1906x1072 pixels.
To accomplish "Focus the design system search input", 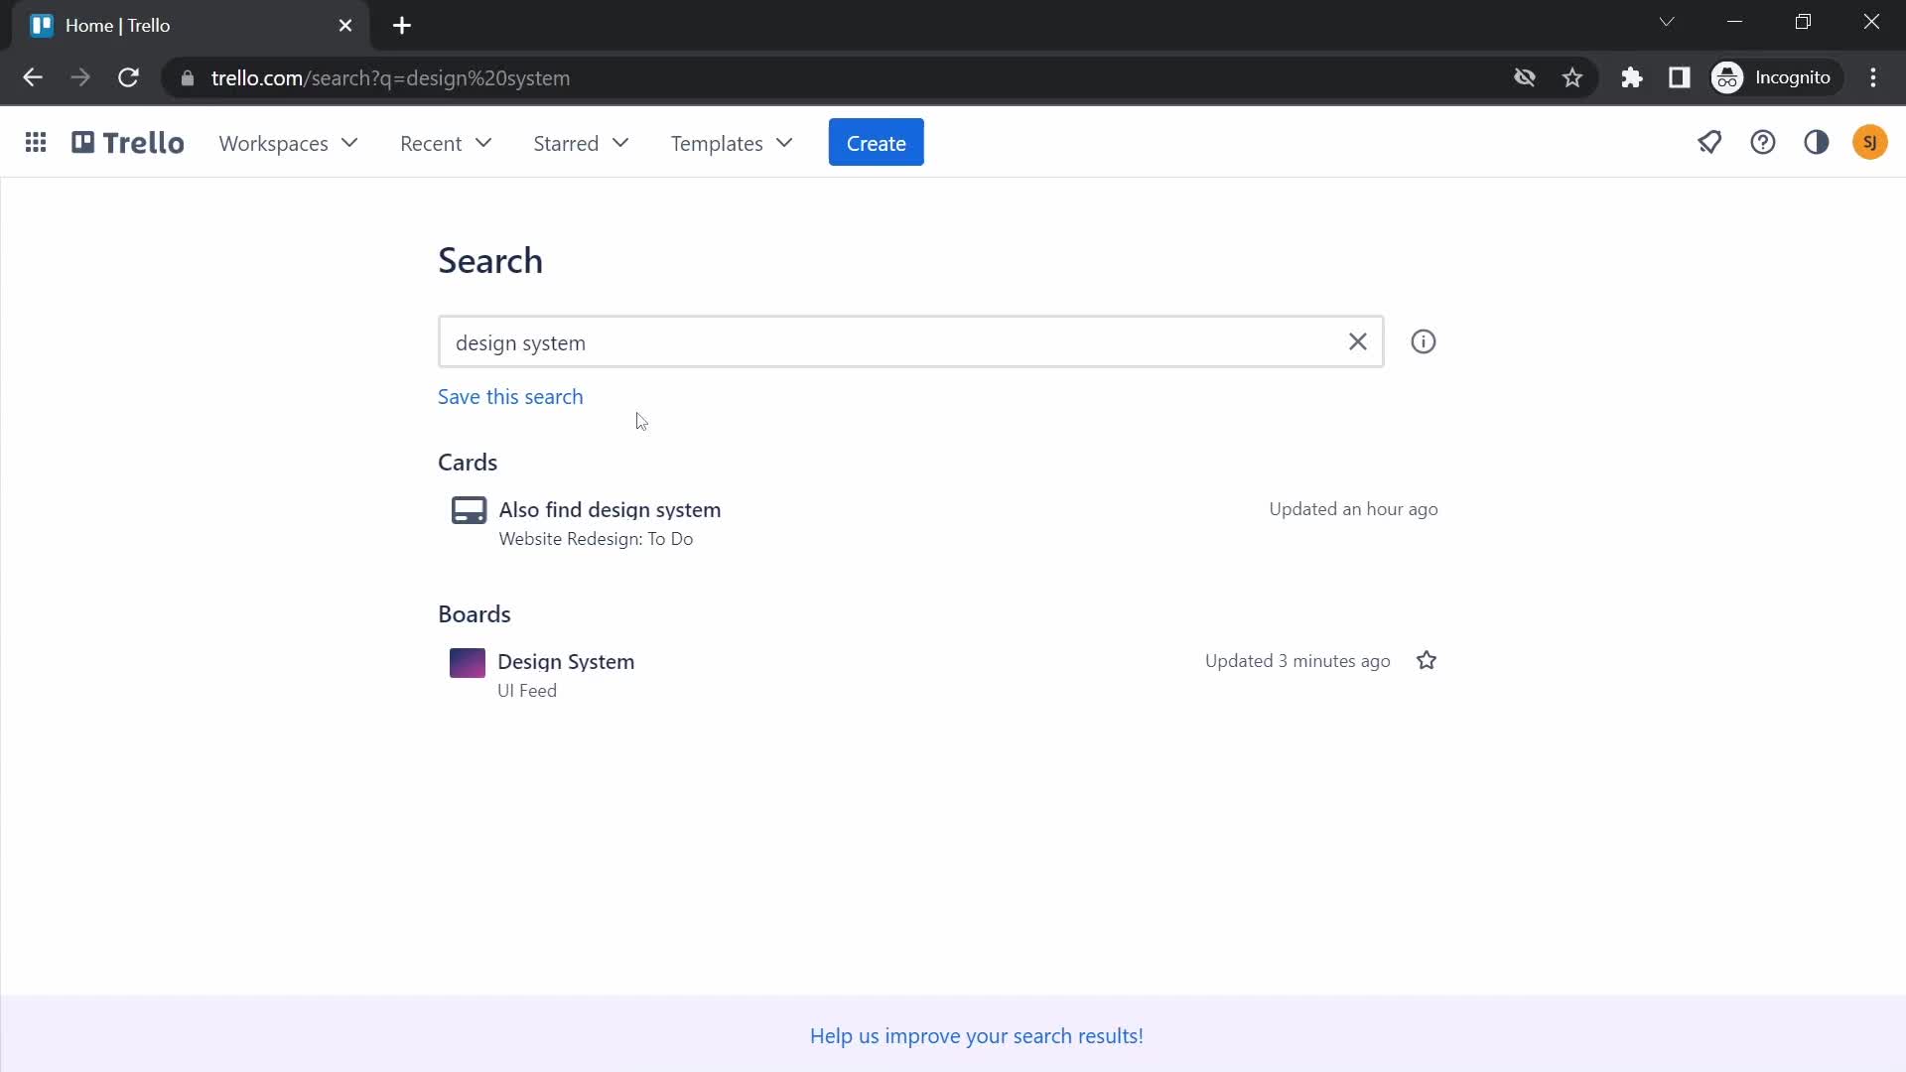I will tap(911, 342).
